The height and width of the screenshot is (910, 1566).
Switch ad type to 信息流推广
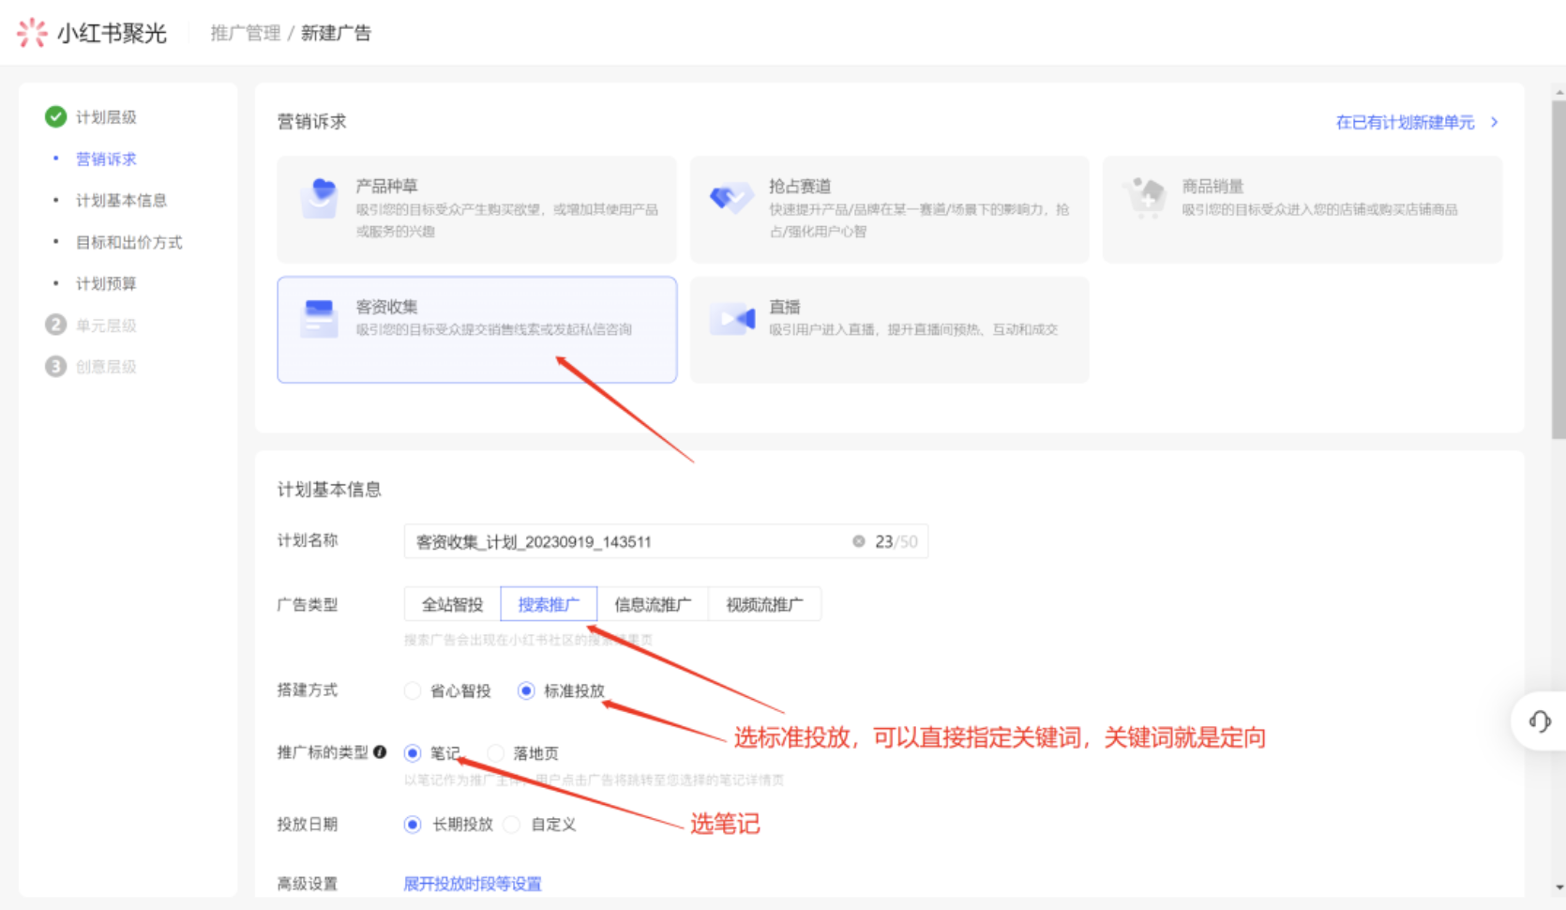(653, 604)
